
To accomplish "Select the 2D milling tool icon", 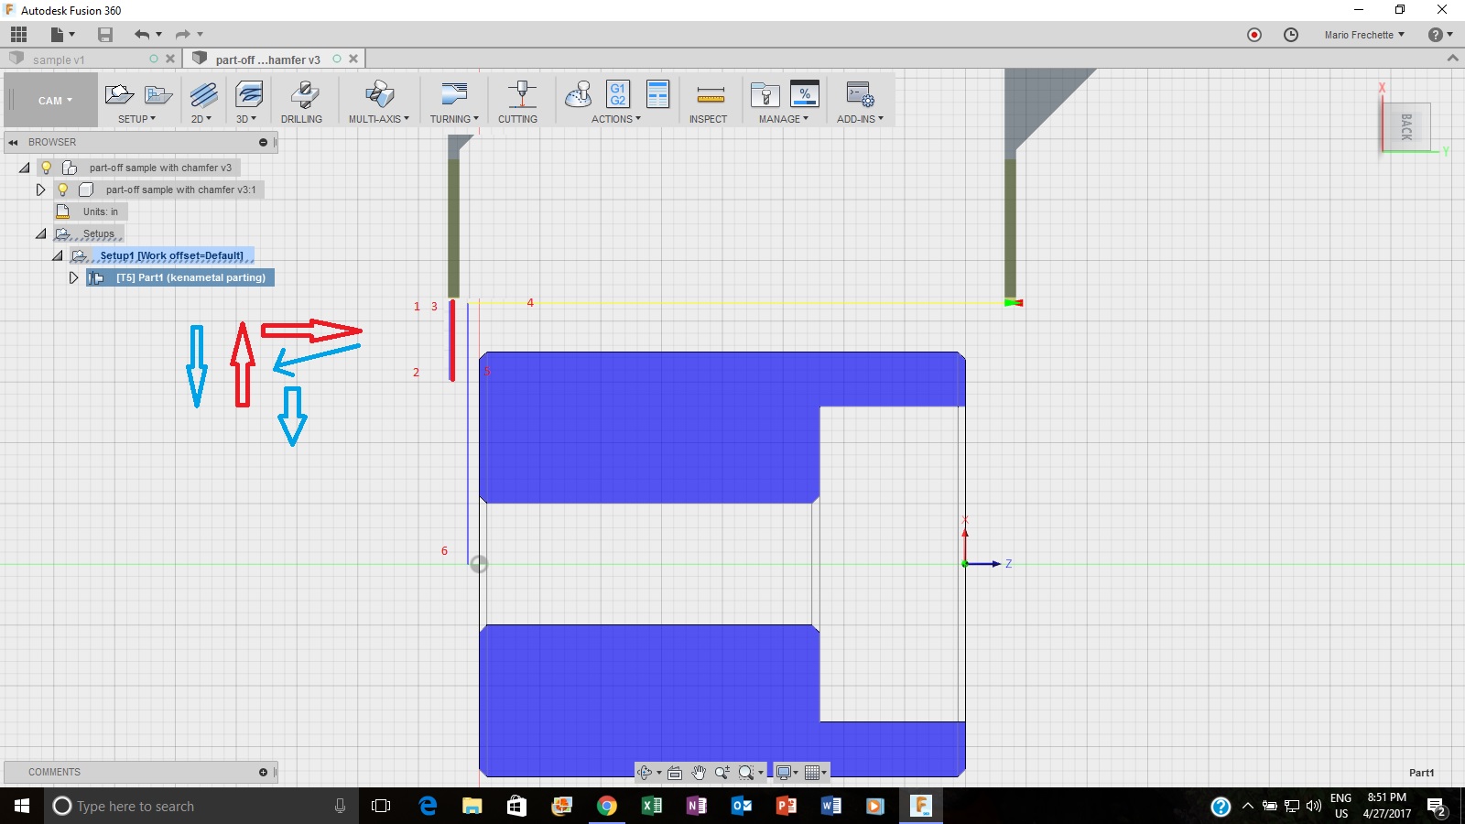I will coord(201,96).
